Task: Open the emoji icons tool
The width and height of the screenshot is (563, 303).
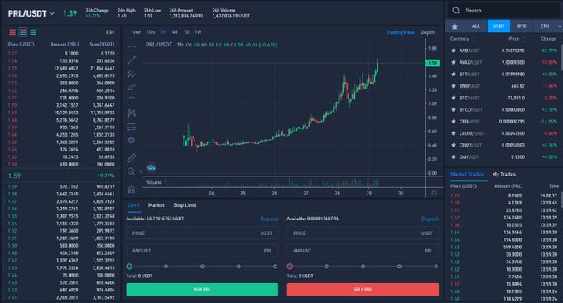Action: [x=132, y=140]
